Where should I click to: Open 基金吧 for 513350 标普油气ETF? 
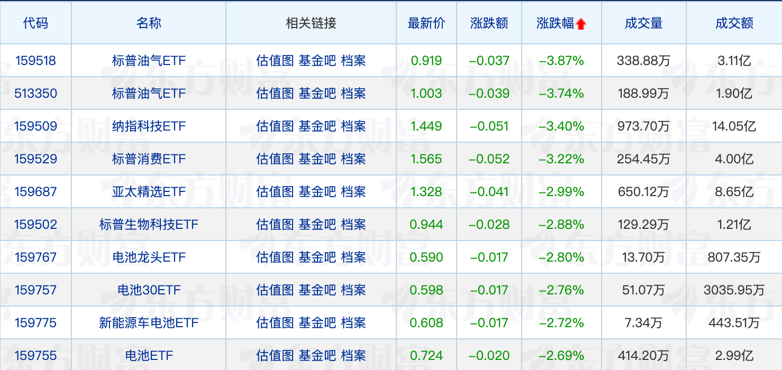pyautogui.click(x=317, y=94)
